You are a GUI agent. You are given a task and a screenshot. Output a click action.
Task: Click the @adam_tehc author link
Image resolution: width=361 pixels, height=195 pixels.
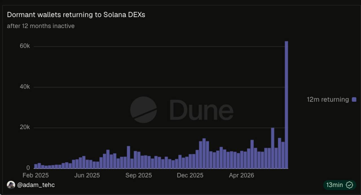(x=36, y=185)
